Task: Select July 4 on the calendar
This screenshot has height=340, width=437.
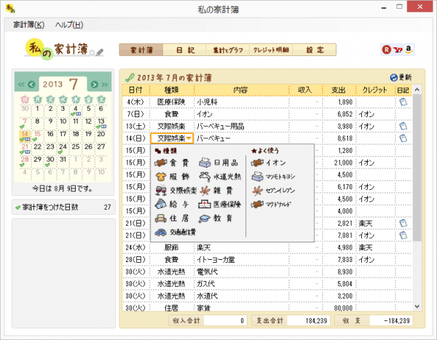Action: click(x=76, y=111)
